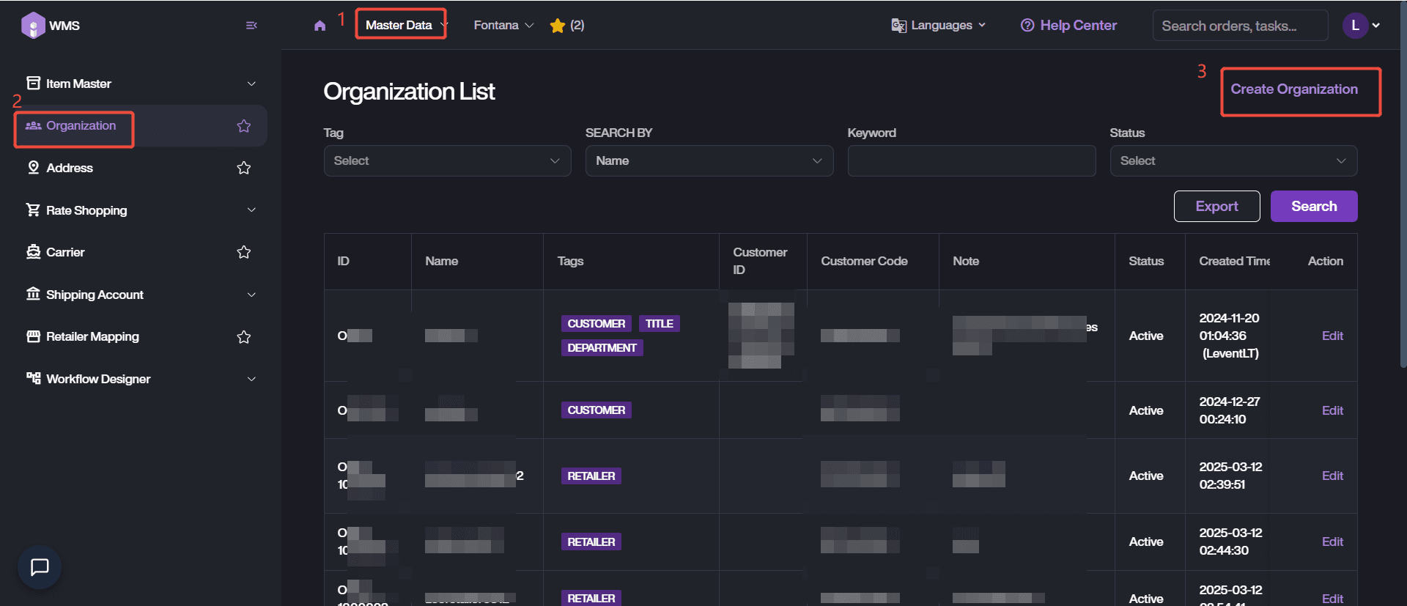The image size is (1407, 606).
Task: Click into the Keyword input field
Action: tap(971, 160)
